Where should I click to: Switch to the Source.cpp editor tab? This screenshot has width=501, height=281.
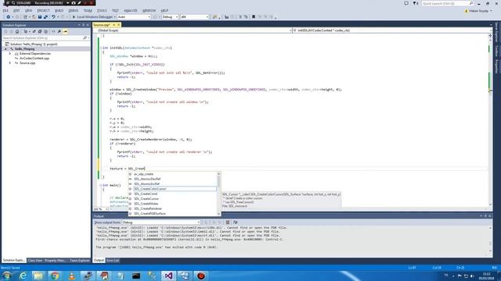click(102, 25)
